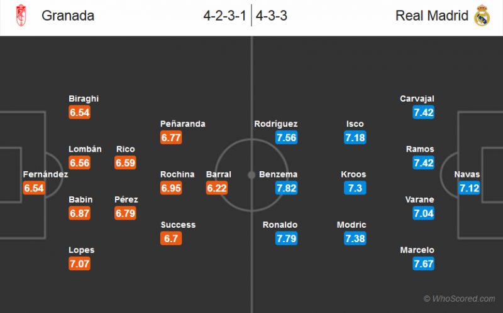Select the player name Carvajal
The image size is (503, 313).
click(x=417, y=98)
